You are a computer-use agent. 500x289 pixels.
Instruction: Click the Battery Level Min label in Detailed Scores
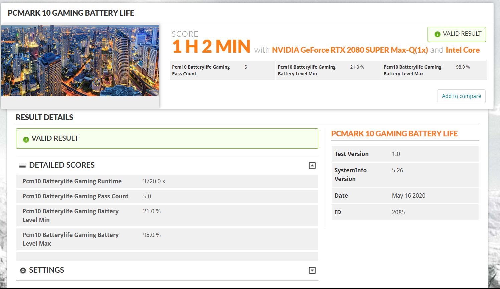[70, 216]
